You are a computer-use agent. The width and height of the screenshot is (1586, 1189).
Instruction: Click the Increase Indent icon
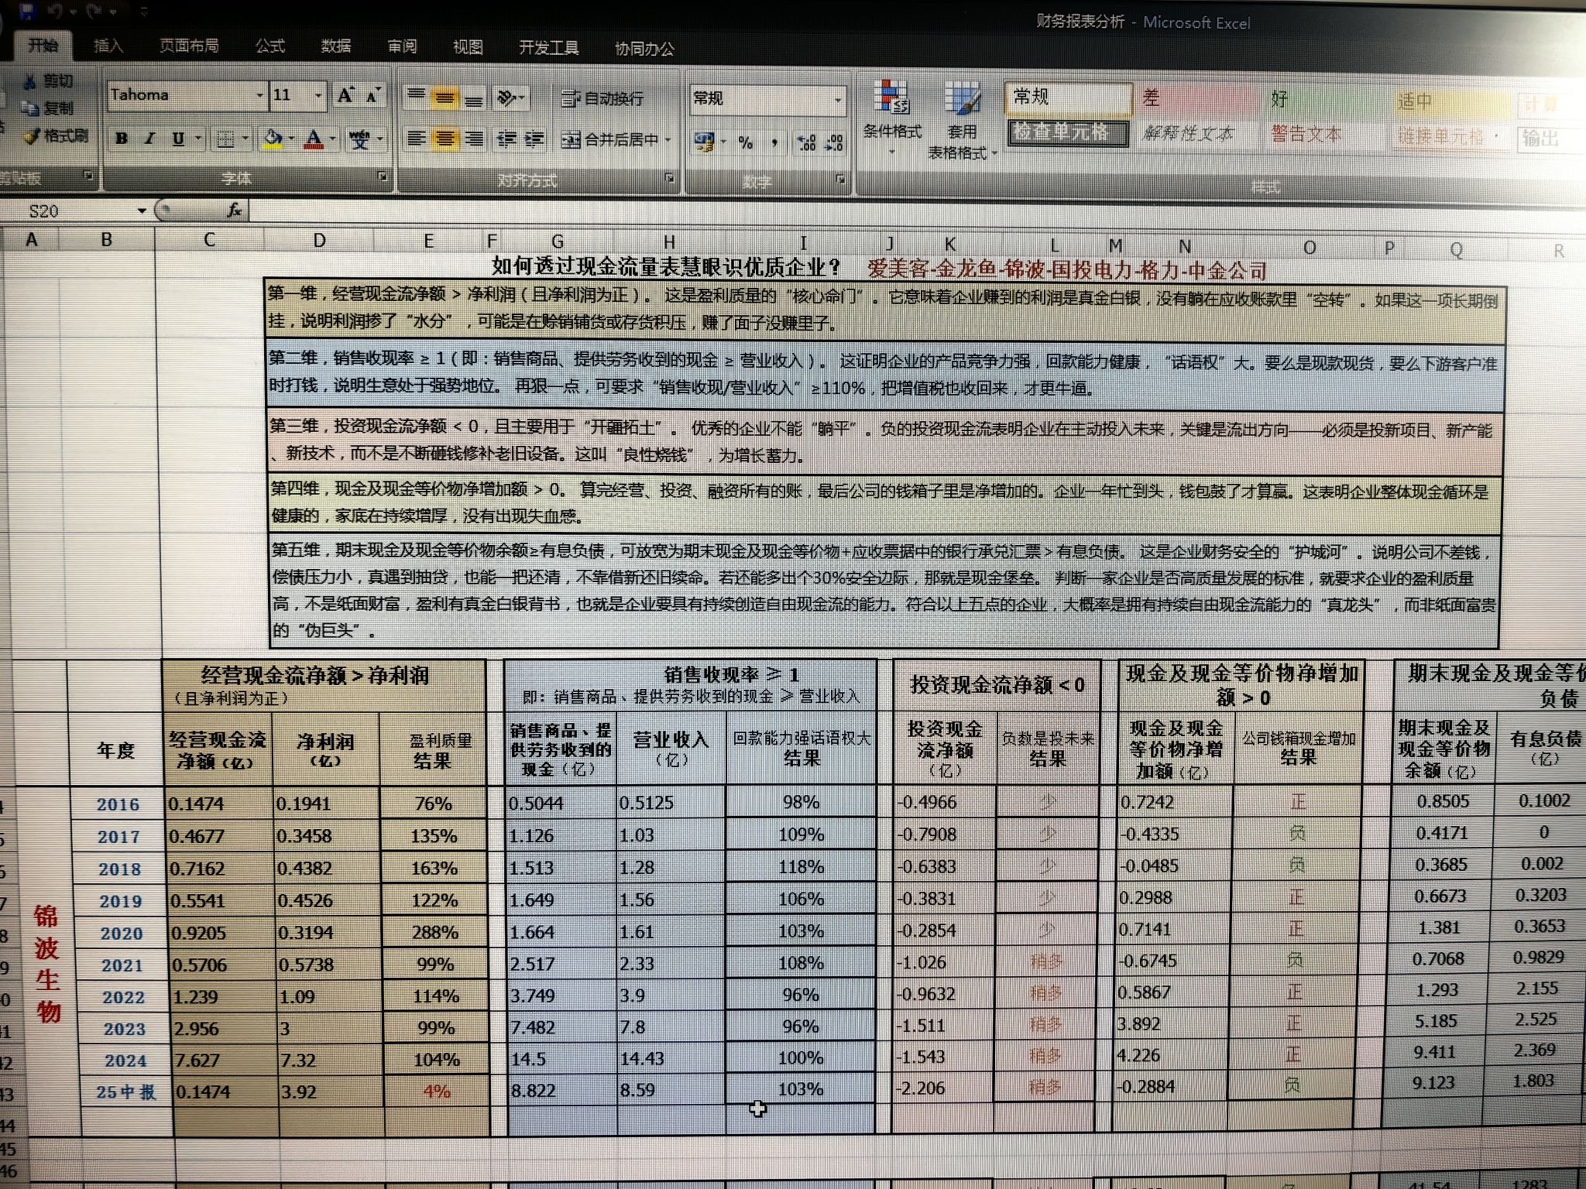[534, 139]
